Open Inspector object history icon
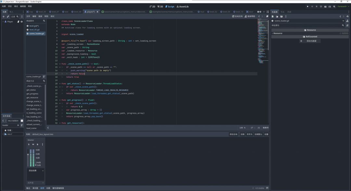This screenshot has width=351, height=191. (347, 17)
